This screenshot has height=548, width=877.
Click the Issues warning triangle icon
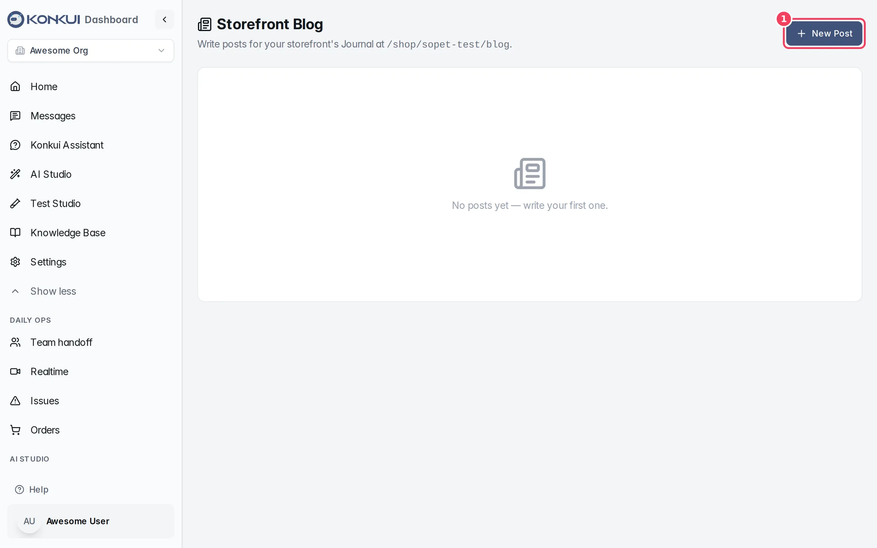click(x=15, y=401)
